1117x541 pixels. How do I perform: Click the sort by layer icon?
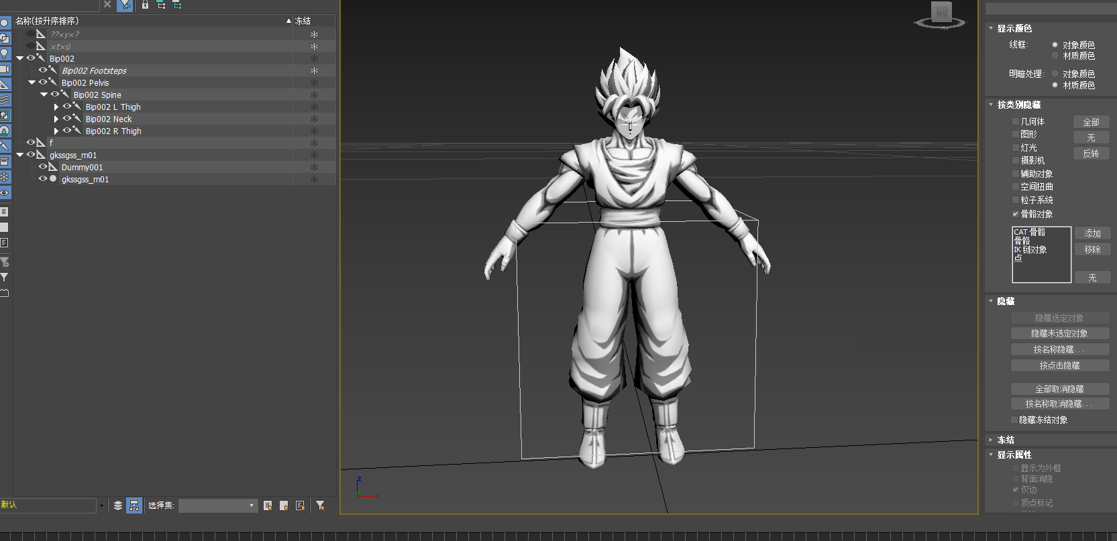click(118, 505)
